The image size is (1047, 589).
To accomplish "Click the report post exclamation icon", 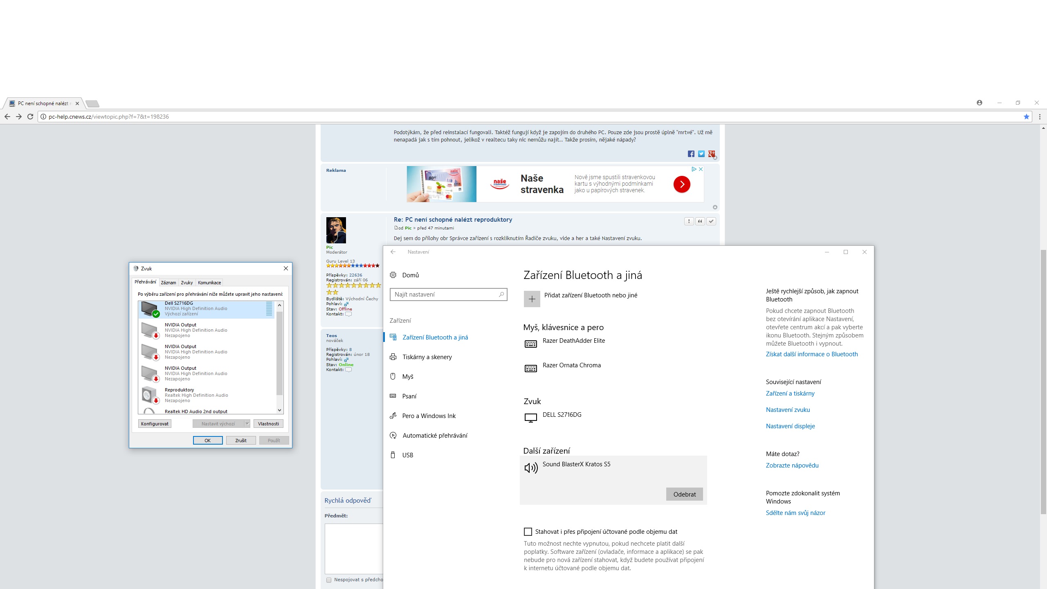I will 689,221.
